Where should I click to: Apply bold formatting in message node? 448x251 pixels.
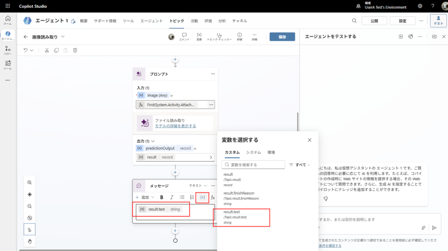[x=162, y=197]
